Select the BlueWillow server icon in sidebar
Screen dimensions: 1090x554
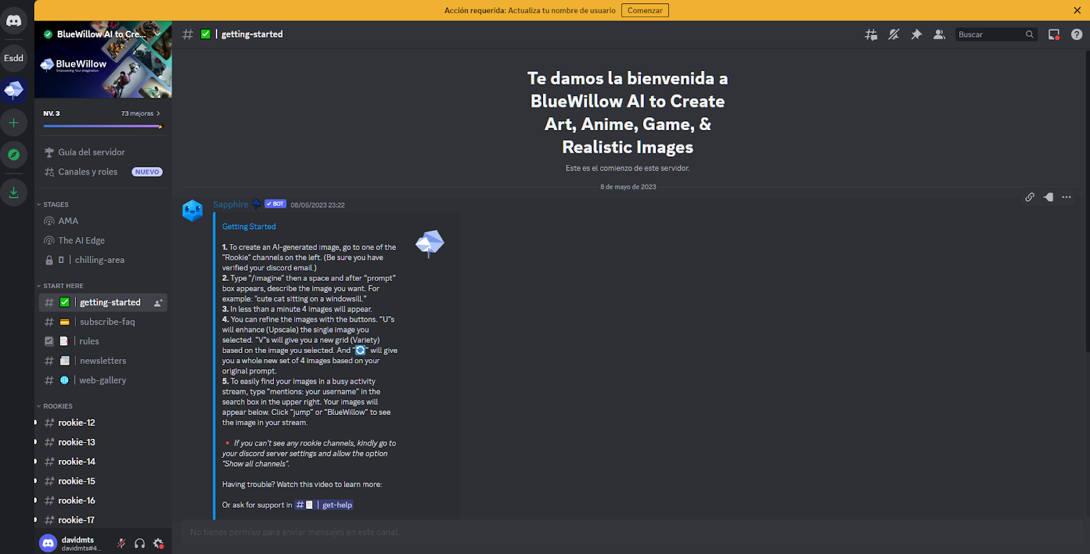click(14, 90)
